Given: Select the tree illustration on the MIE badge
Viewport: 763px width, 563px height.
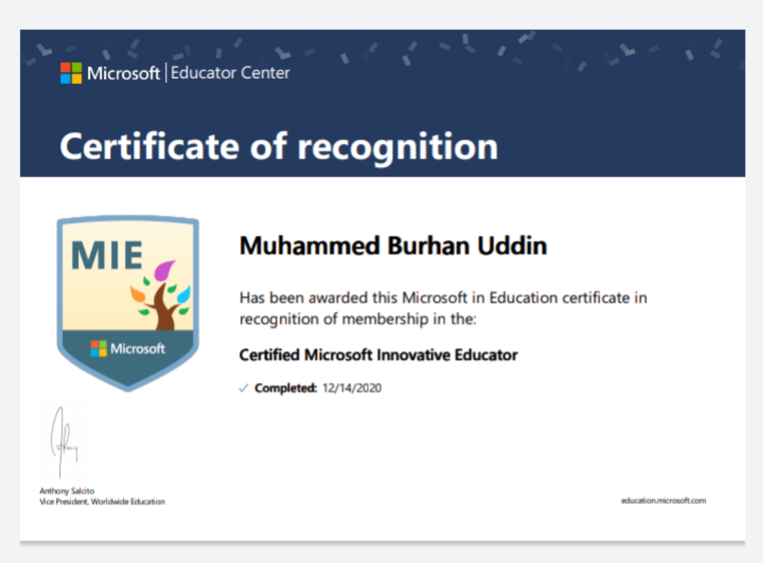Looking at the screenshot, I should 160,295.
